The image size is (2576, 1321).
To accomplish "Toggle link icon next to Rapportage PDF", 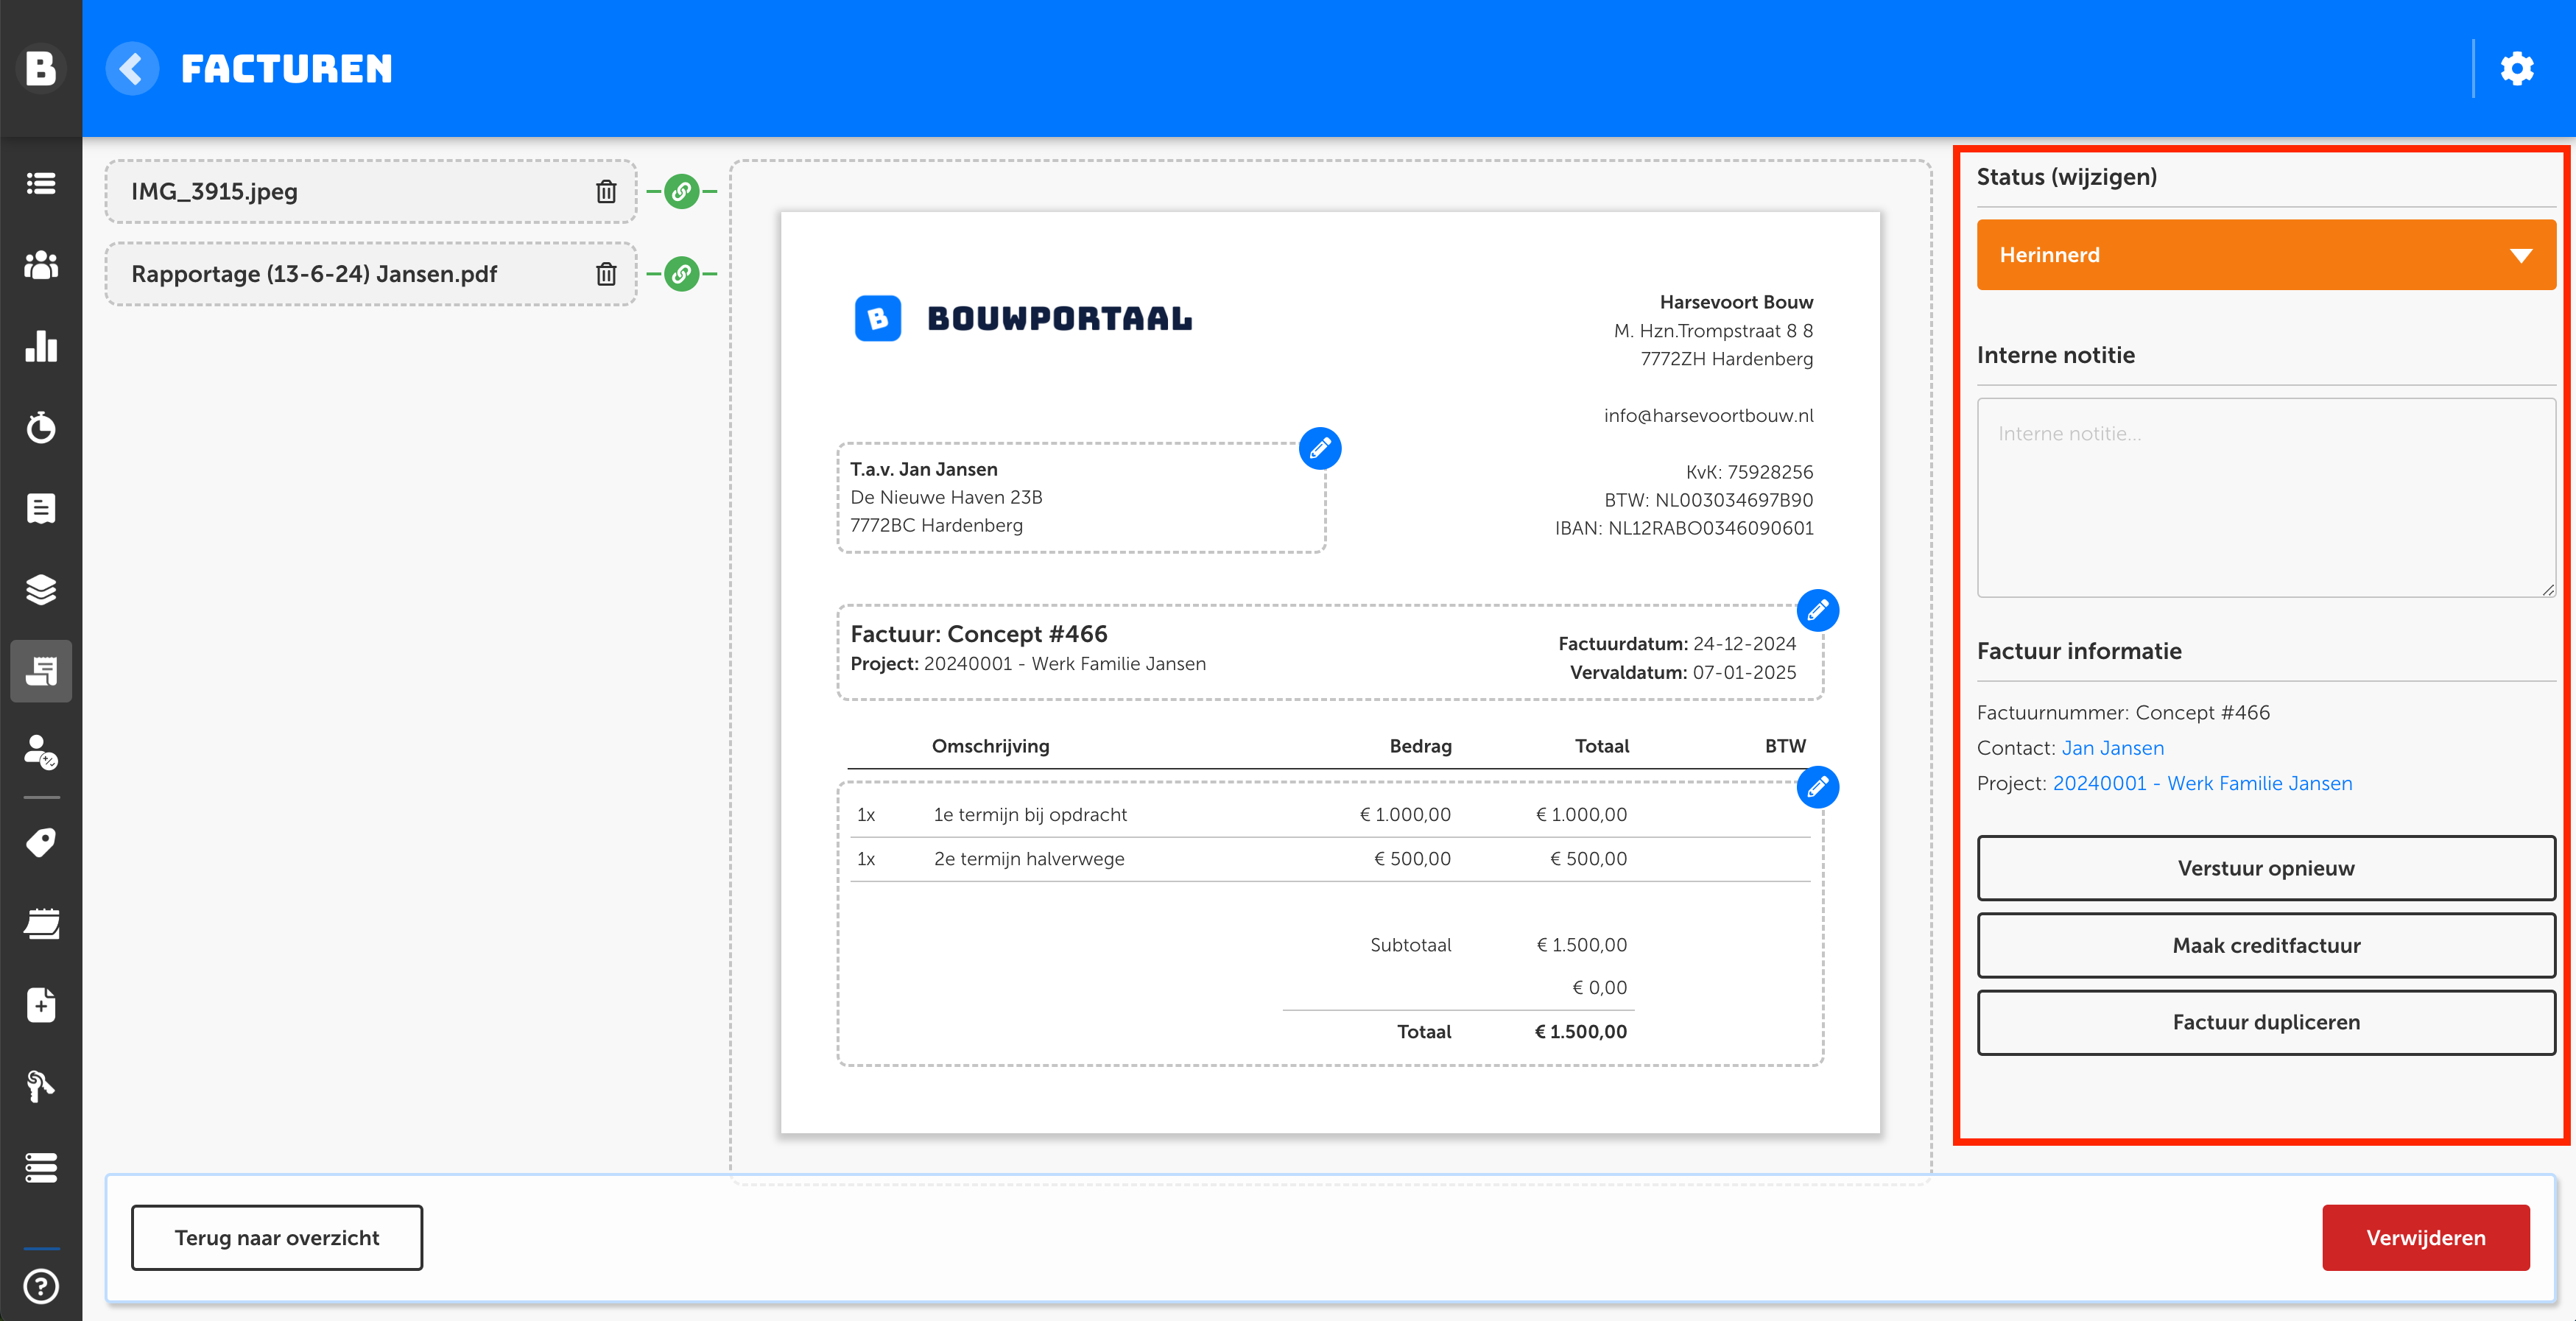I will [x=682, y=274].
